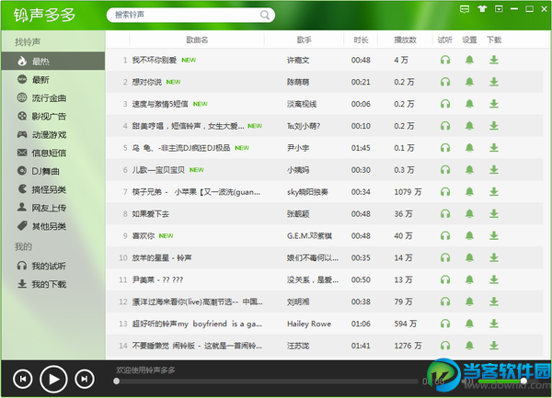Preview 想对你说 by 陈萌萌
Viewport: 552px width, 398px height.
pyautogui.click(x=445, y=82)
